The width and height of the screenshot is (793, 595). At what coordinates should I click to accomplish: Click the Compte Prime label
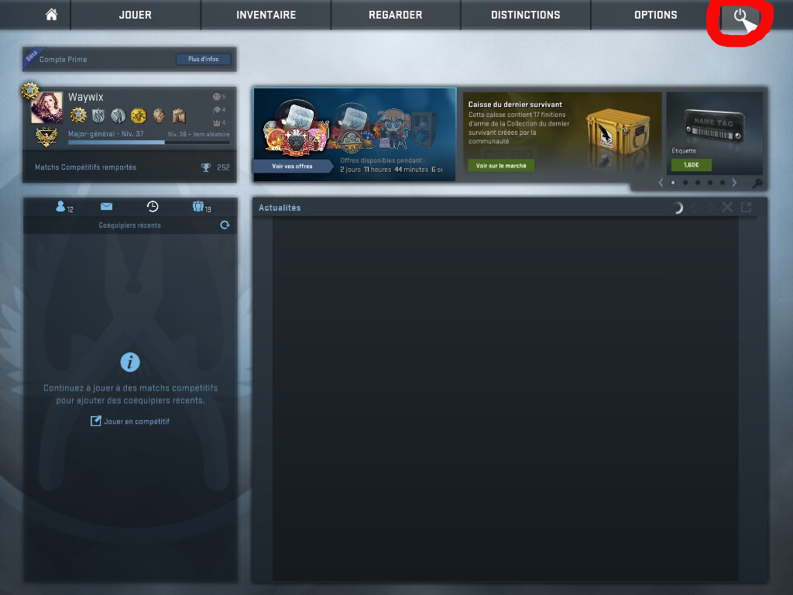tap(64, 59)
